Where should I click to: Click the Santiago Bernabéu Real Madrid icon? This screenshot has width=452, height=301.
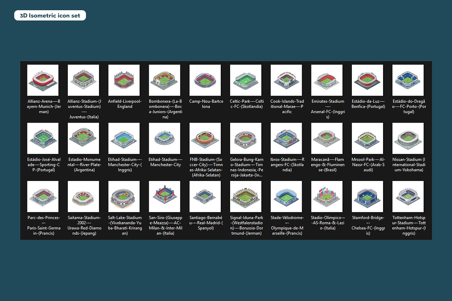[x=205, y=196]
